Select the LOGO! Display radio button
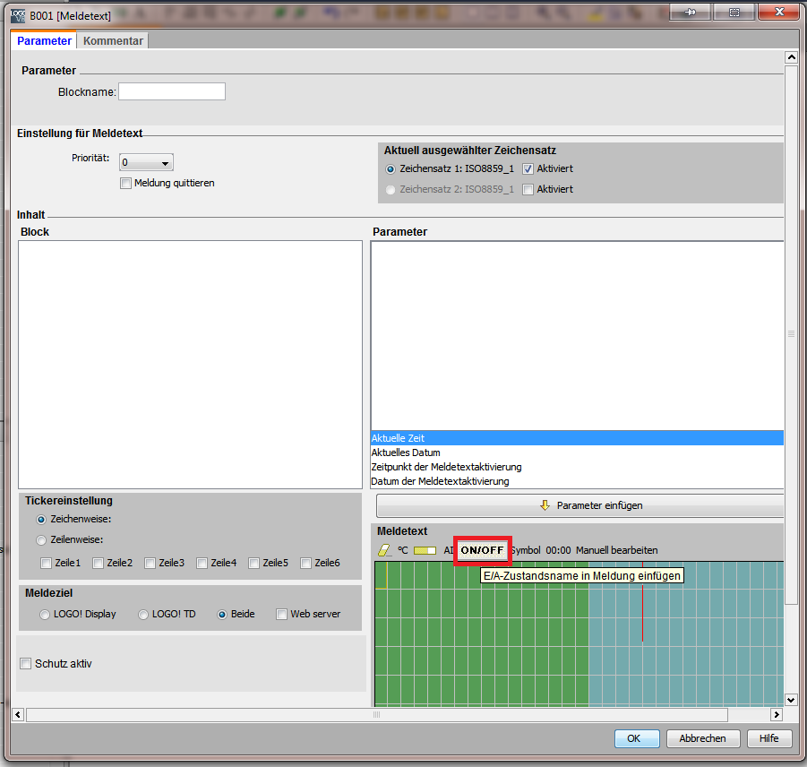 click(44, 615)
